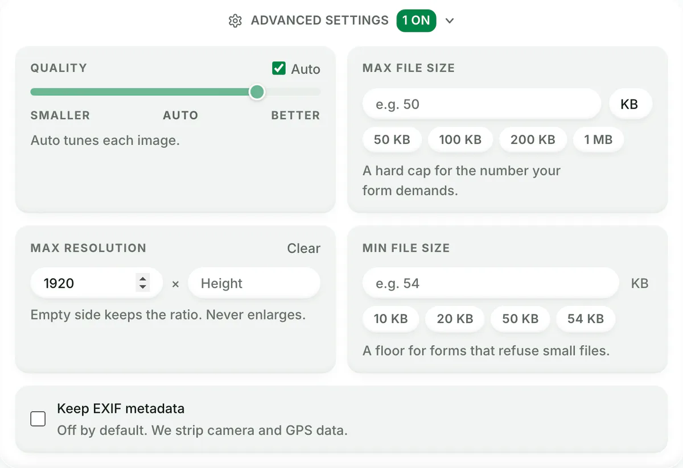Click the 'BETTER' slider label

tap(295, 115)
